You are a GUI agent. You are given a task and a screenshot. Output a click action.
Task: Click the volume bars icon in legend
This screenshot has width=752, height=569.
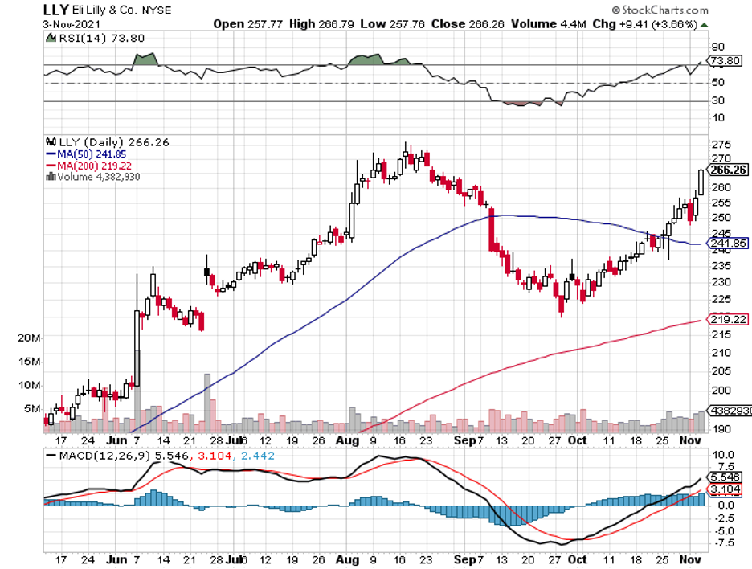pyautogui.click(x=52, y=177)
